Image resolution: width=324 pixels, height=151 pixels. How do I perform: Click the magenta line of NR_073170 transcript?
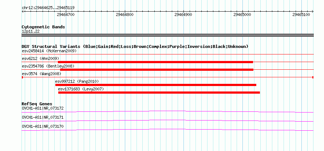pos(167,130)
